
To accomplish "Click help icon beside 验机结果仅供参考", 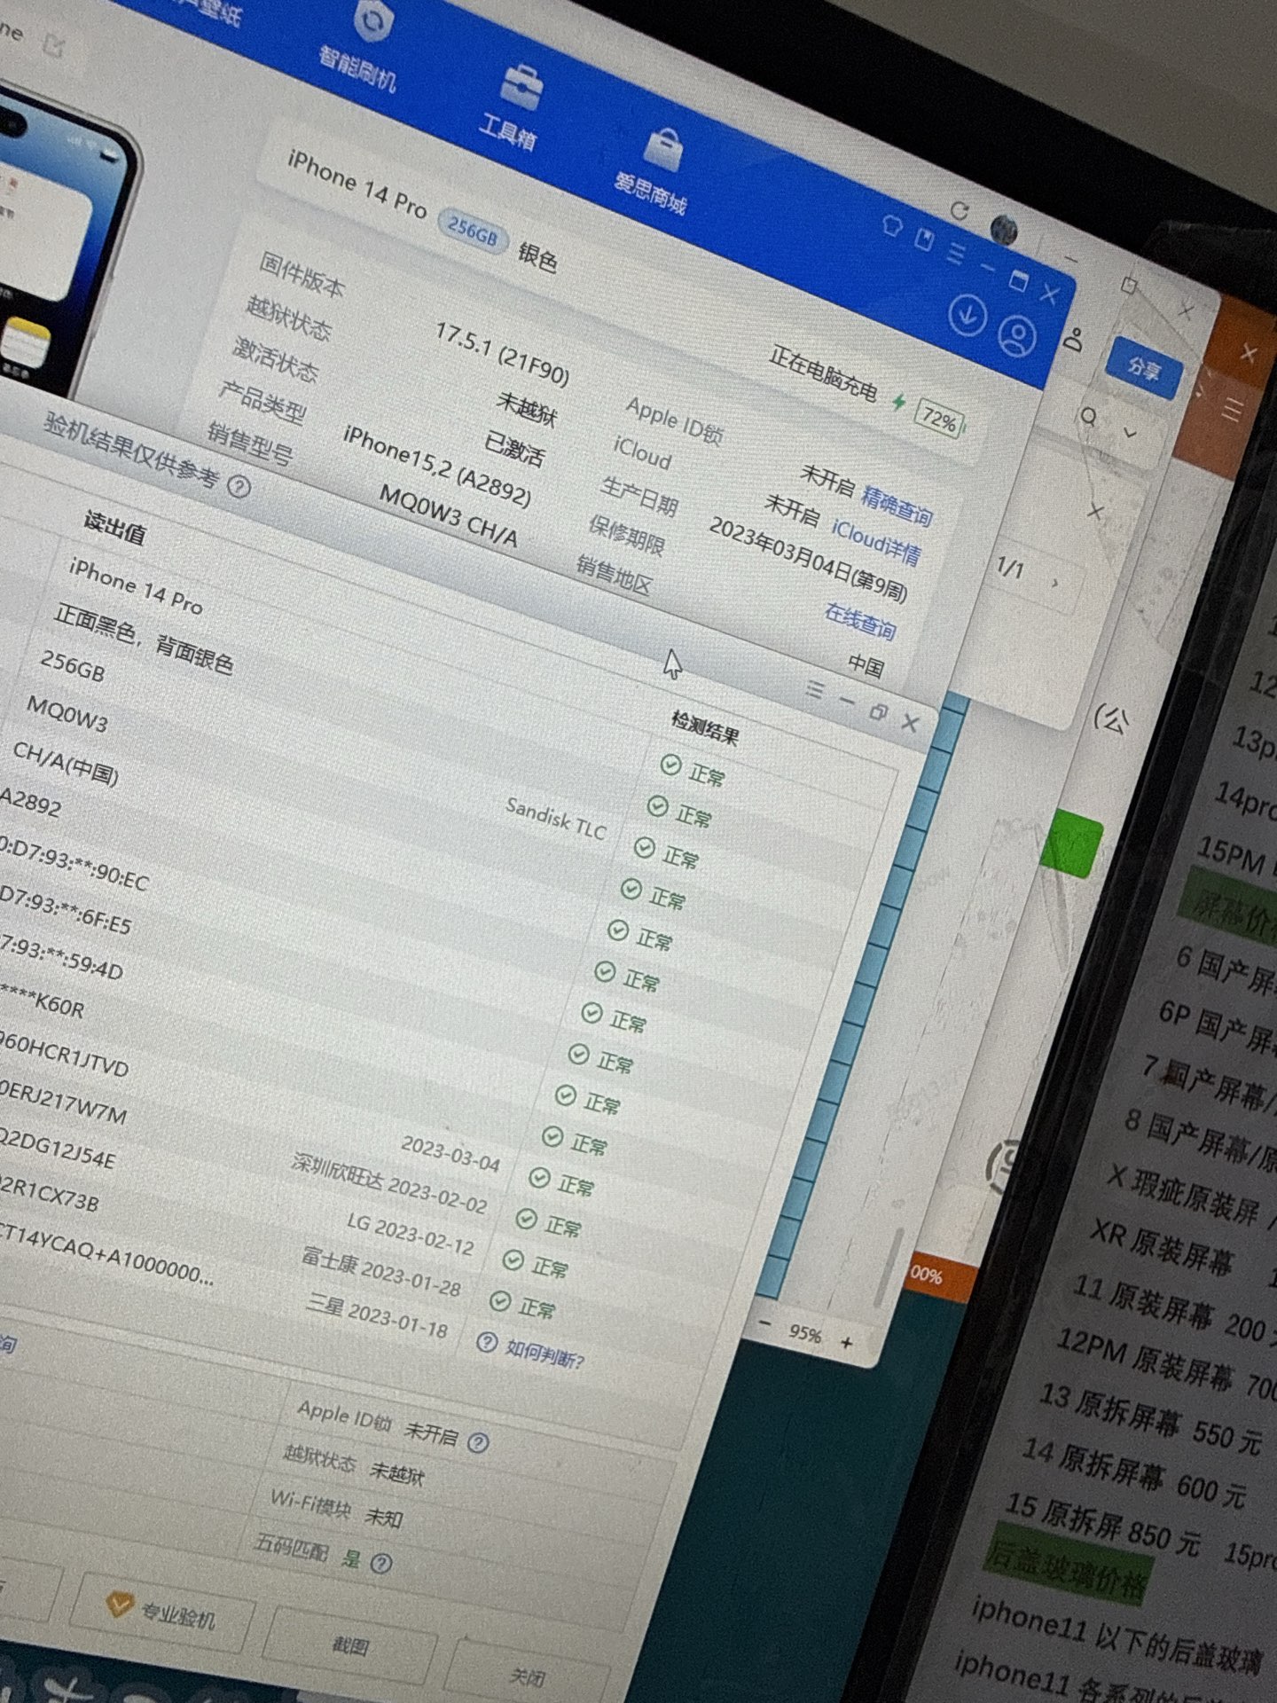I will pos(239,486).
